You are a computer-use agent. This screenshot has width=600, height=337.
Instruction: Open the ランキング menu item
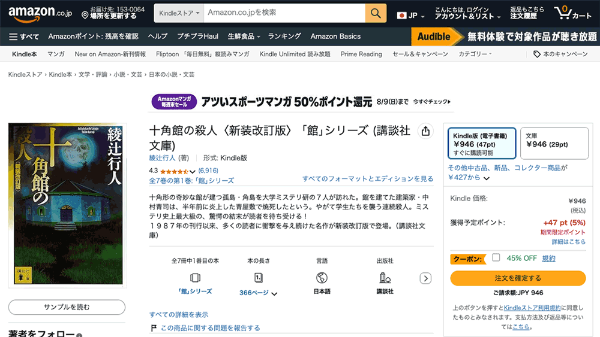(x=284, y=37)
